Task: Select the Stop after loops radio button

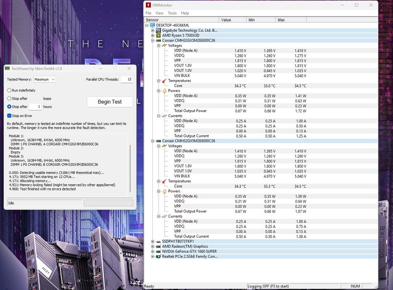Action: pos(9,98)
